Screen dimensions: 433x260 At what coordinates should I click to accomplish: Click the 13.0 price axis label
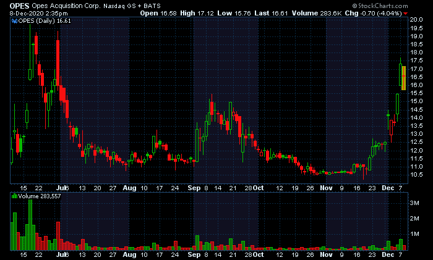416,134
